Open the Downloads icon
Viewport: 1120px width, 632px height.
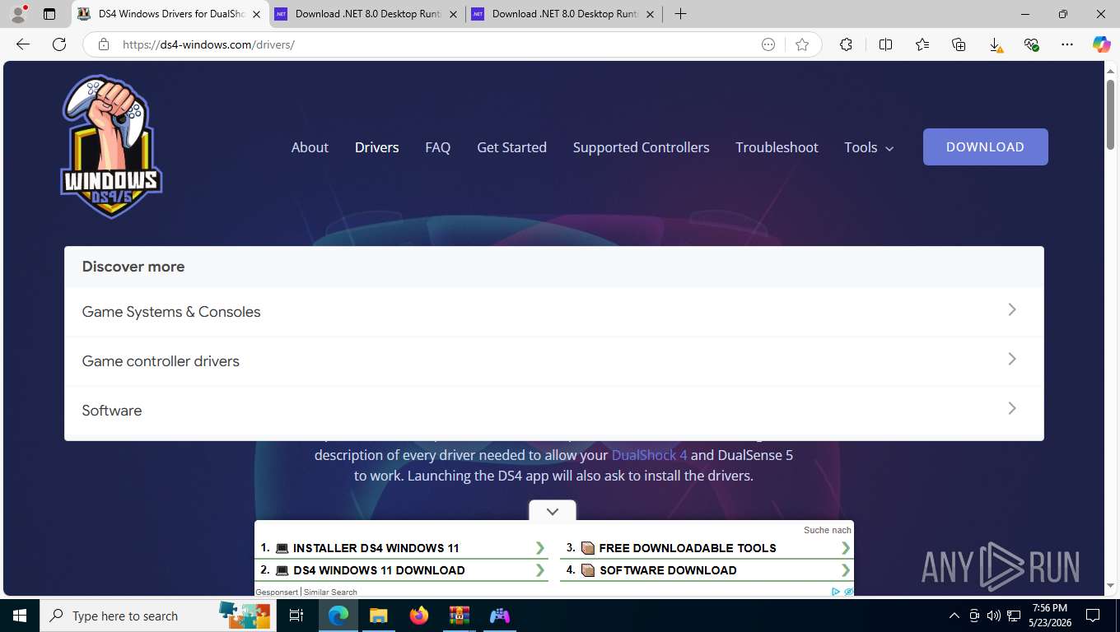[995, 45]
